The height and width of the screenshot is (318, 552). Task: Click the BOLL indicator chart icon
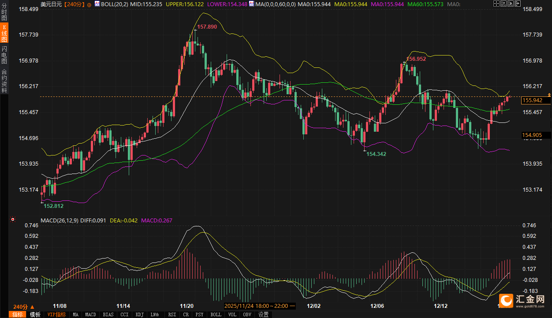(97, 4)
